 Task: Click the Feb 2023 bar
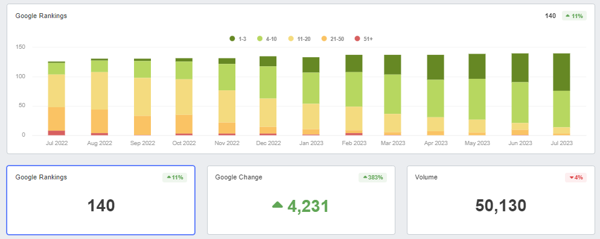pos(354,95)
